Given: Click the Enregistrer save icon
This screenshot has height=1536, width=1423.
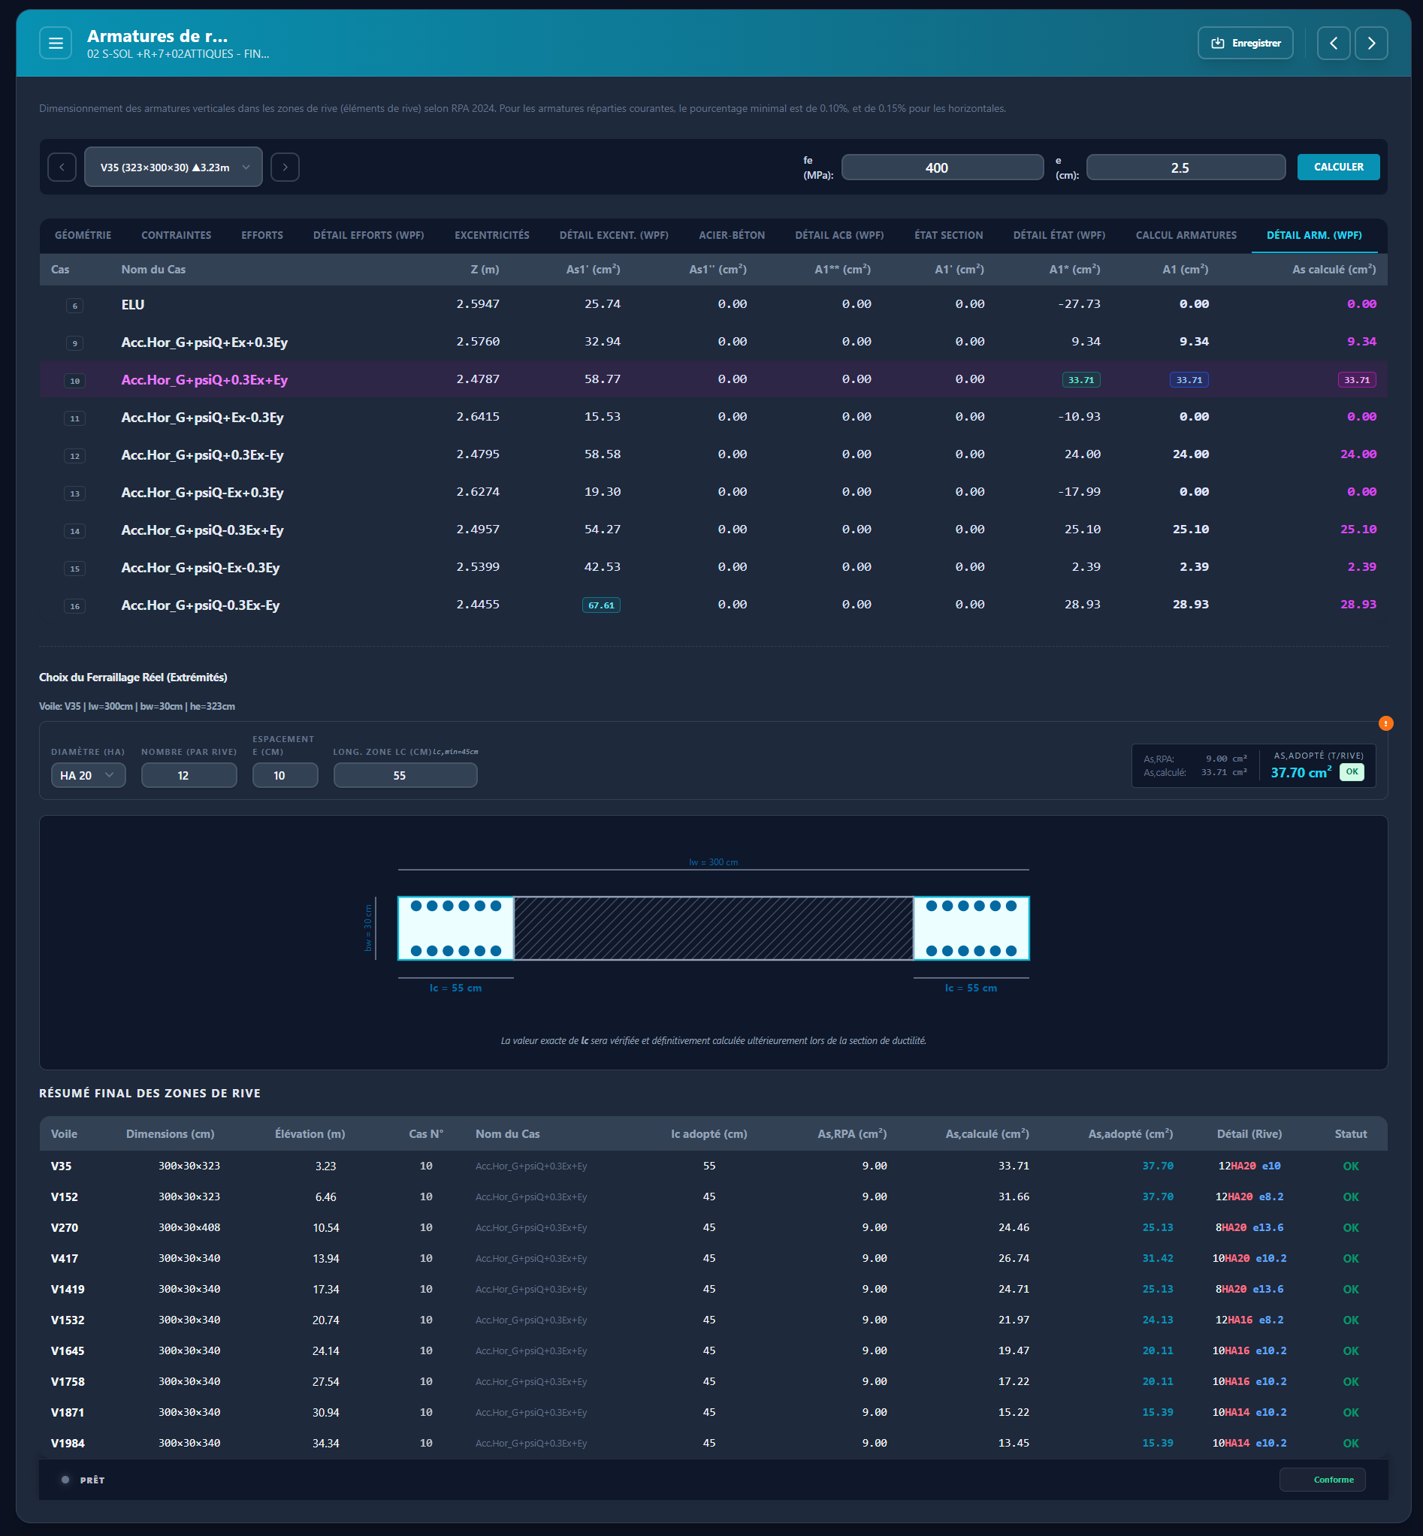Looking at the screenshot, I should 1219,43.
